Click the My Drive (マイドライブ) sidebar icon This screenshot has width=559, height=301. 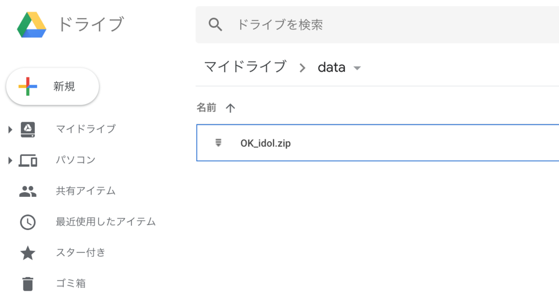[28, 129]
